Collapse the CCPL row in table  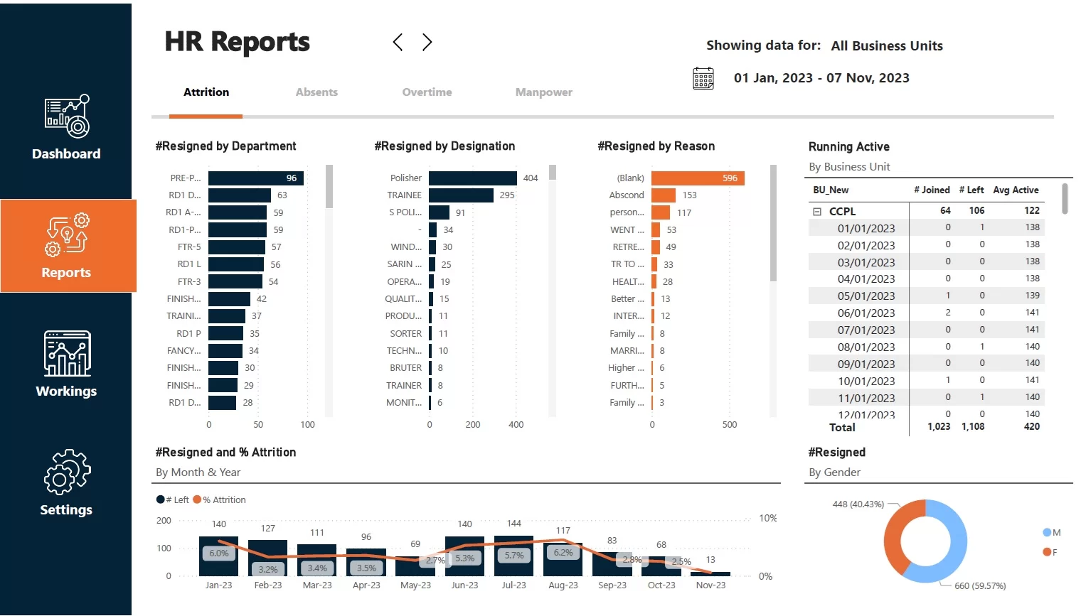pyautogui.click(x=817, y=212)
